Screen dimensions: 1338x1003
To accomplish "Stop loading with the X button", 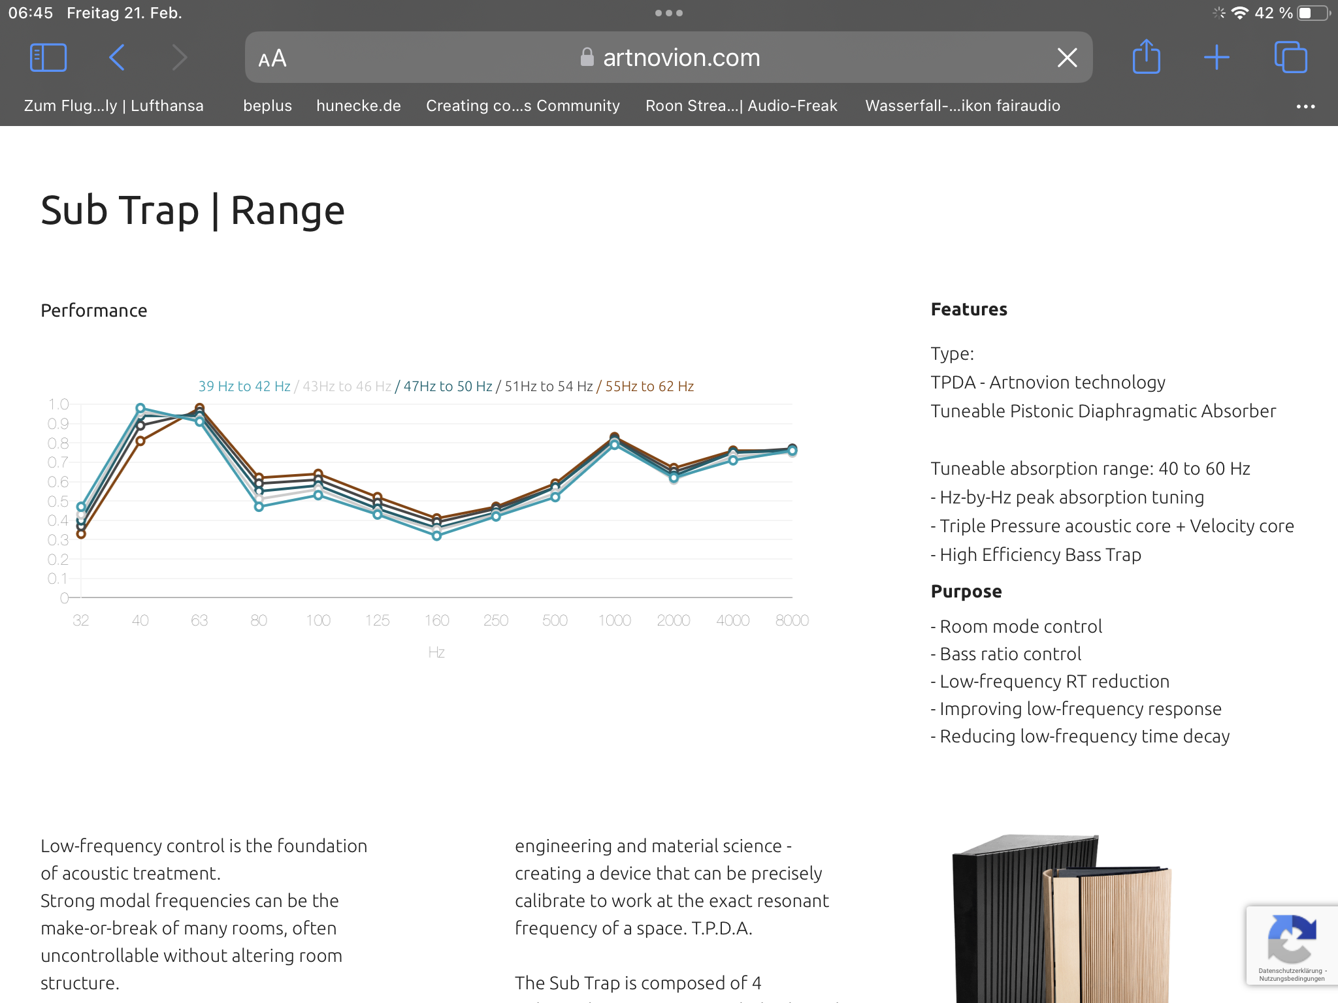I will (x=1067, y=57).
